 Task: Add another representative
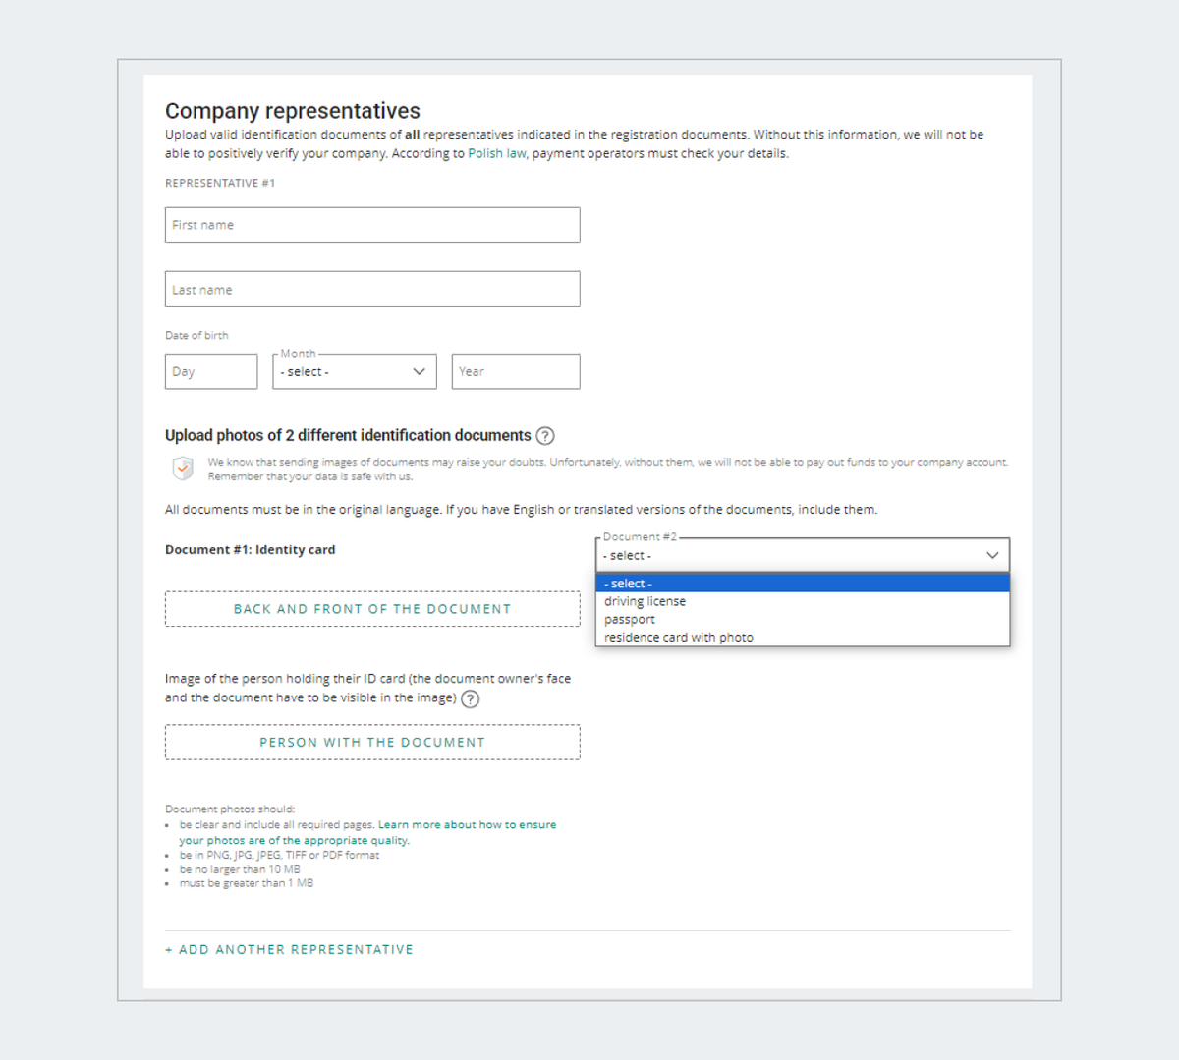click(x=290, y=950)
